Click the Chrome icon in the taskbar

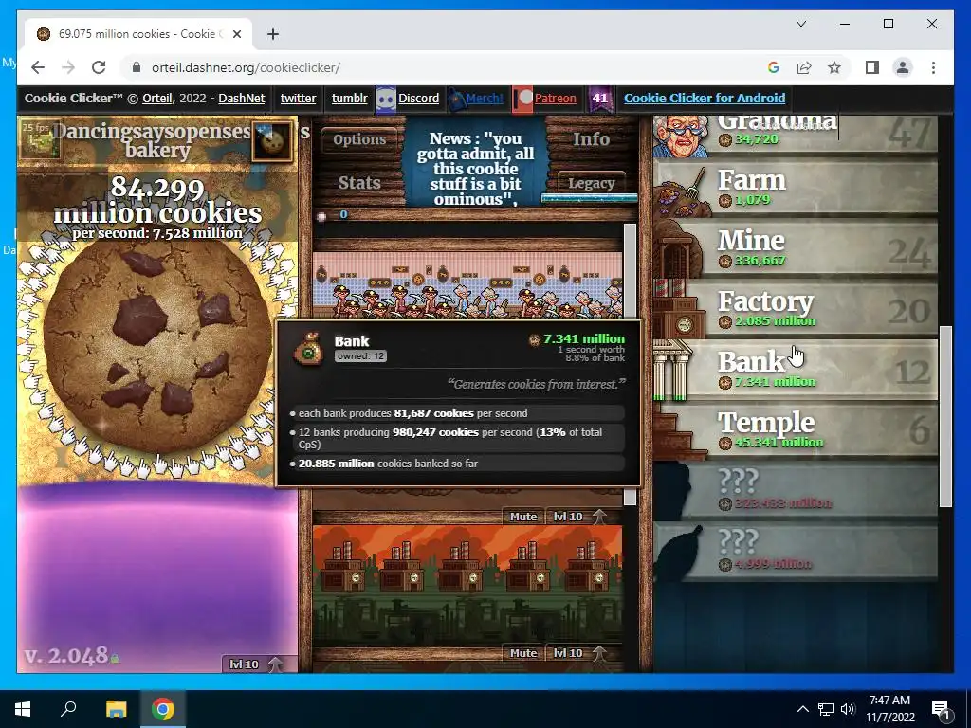pos(163,709)
